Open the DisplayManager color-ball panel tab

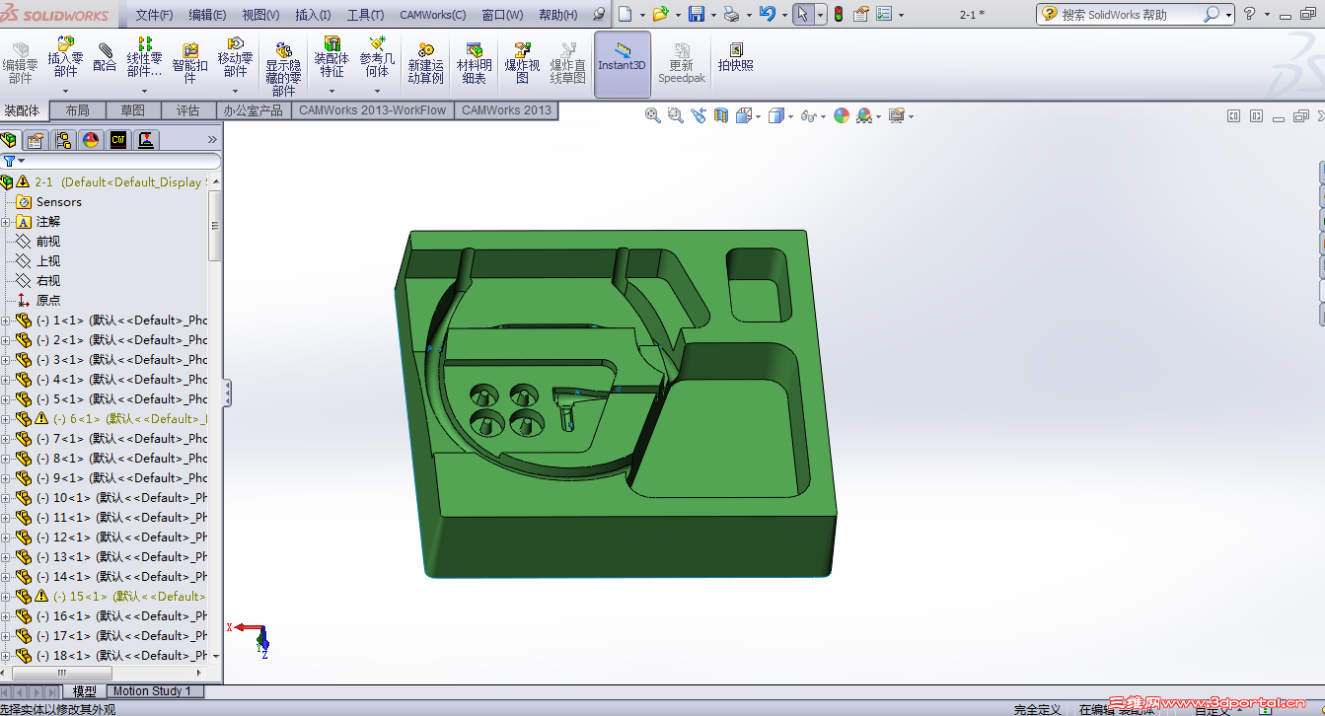[x=91, y=140]
